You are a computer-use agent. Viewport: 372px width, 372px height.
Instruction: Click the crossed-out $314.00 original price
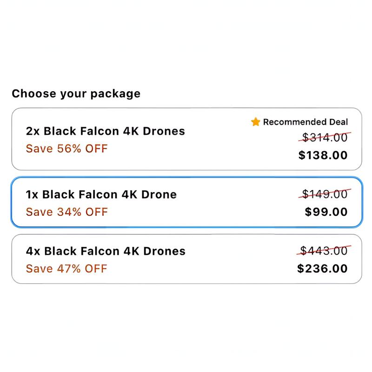coord(325,138)
